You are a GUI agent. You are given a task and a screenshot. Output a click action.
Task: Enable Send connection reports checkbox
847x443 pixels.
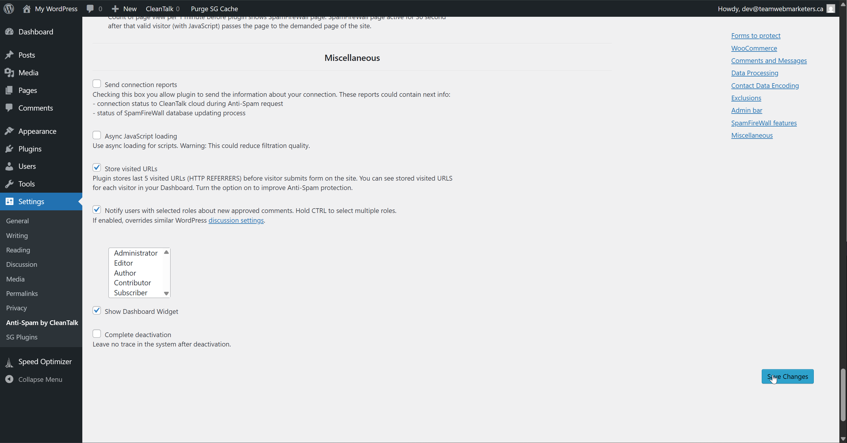pyautogui.click(x=97, y=84)
